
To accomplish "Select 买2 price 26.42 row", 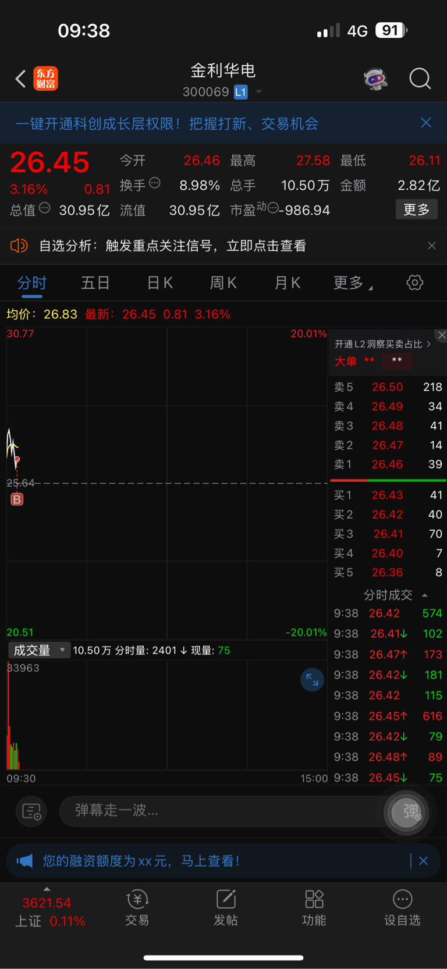I will pos(388,514).
